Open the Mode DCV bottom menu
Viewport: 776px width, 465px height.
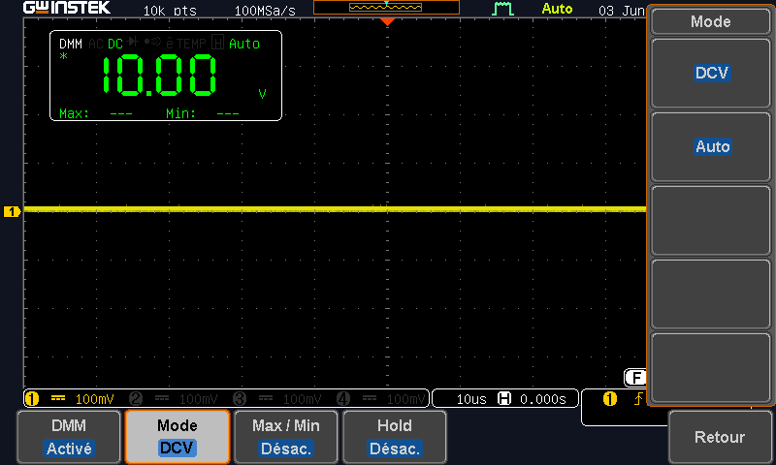pos(178,437)
